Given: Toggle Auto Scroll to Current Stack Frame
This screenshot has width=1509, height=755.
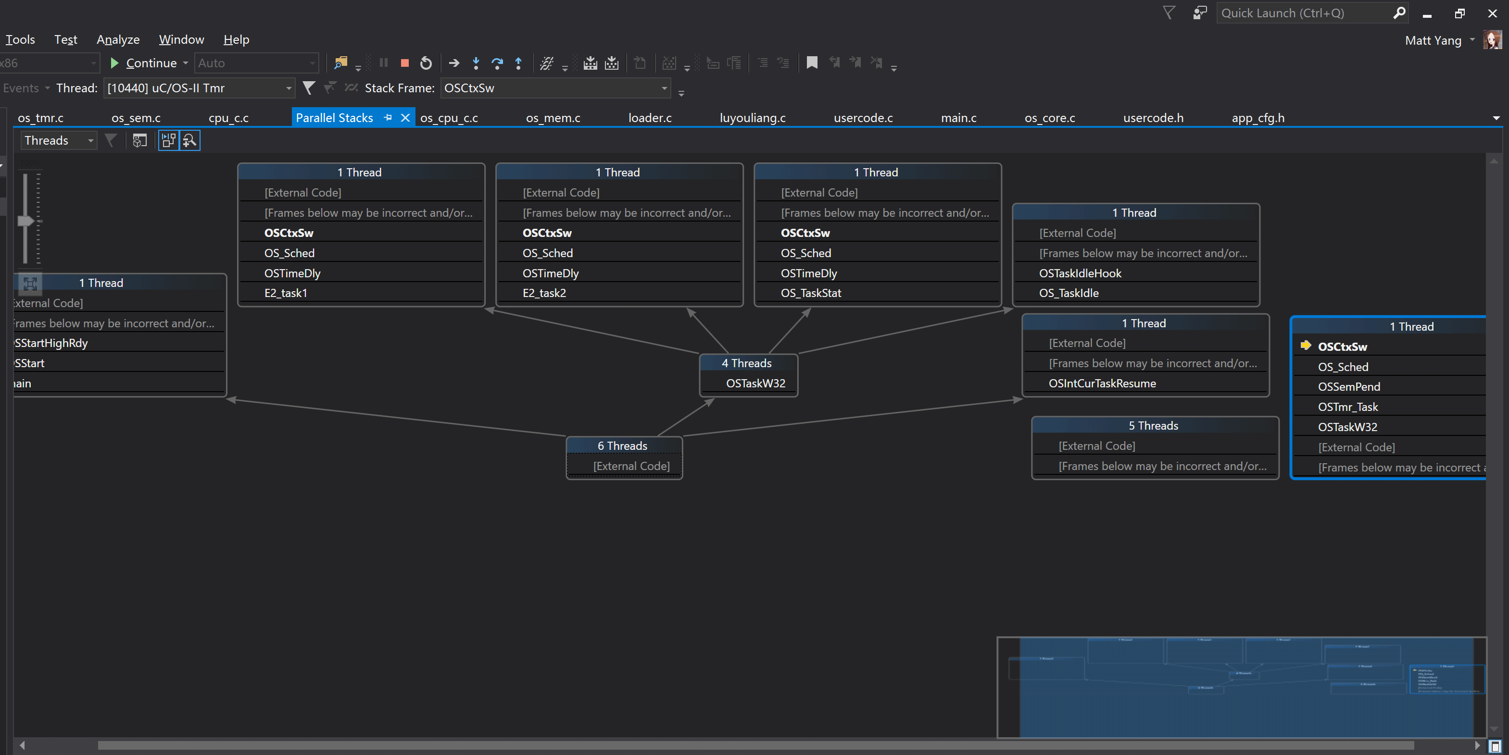Looking at the screenshot, I should [169, 140].
